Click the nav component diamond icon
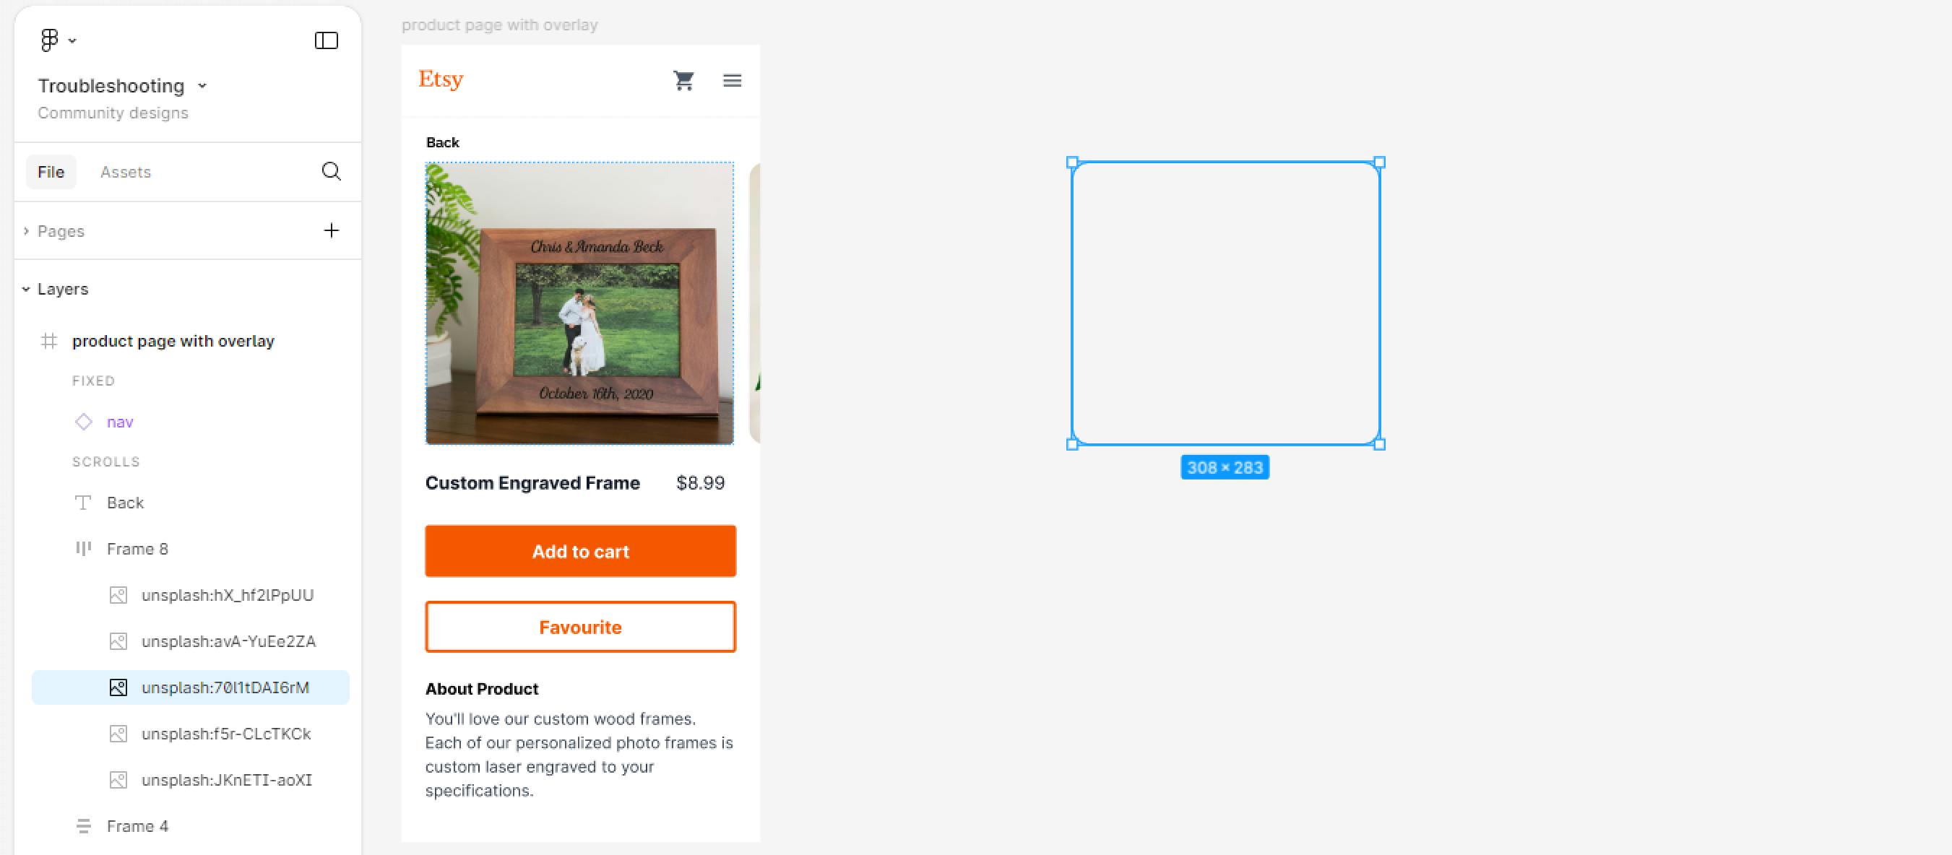 click(83, 422)
